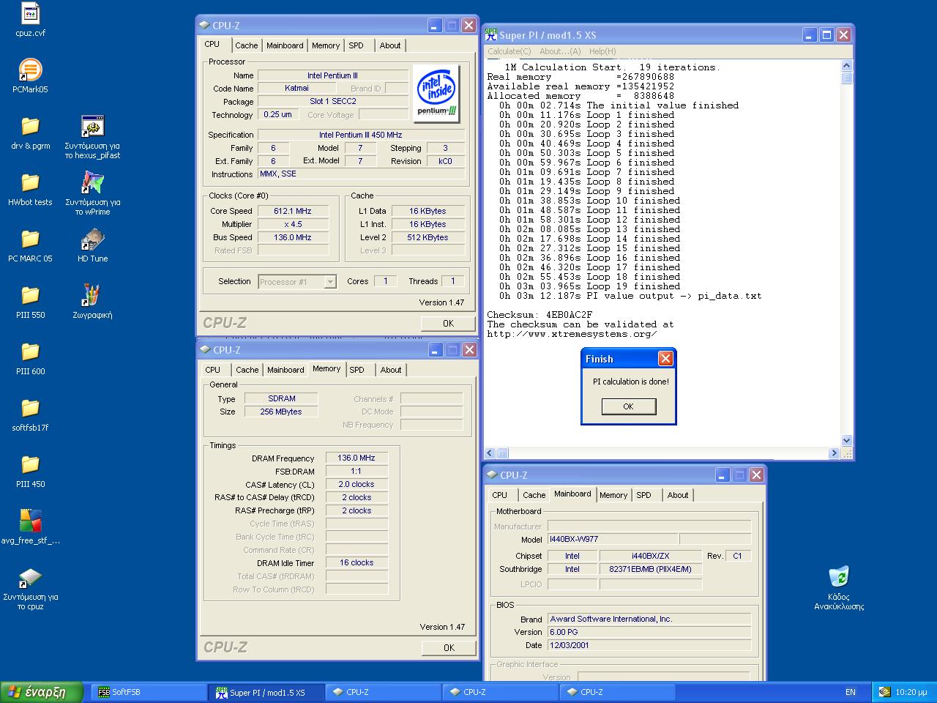The width and height of the screenshot is (937, 703).
Task: Launch the HD Tune desktop icon
Action: [x=92, y=239]
